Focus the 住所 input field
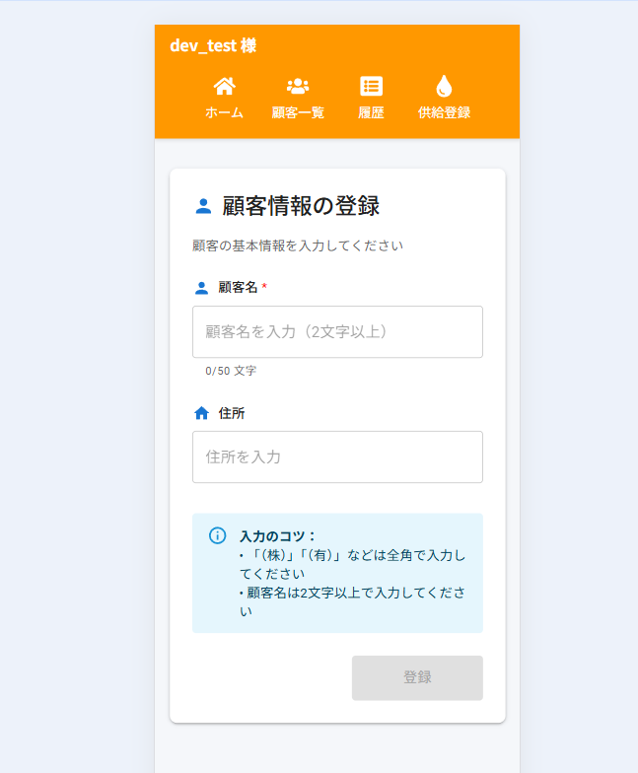Viewport: 638px width, 773px height. pos(337,457)
